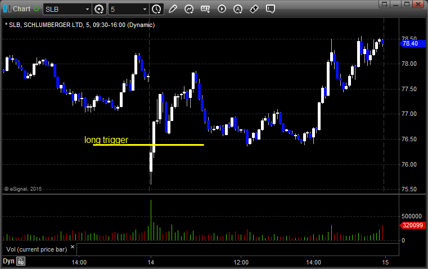
Task: Open the comment bubble icon
Action: click(x=270, y=9)
